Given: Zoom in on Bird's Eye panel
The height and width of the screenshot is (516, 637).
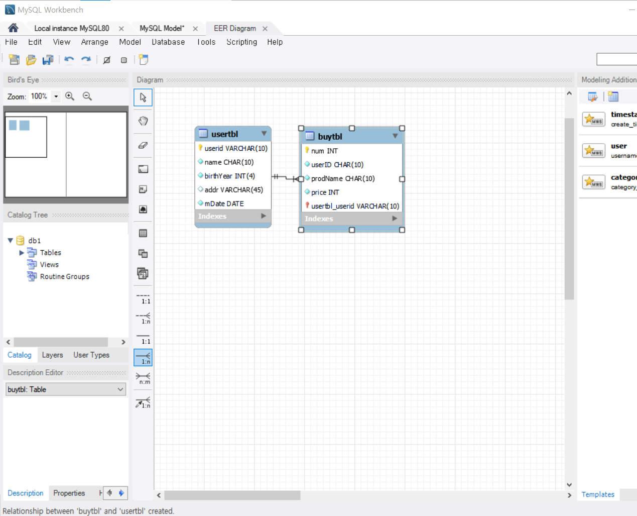Looking at the screenshot, I should point(70,96).
